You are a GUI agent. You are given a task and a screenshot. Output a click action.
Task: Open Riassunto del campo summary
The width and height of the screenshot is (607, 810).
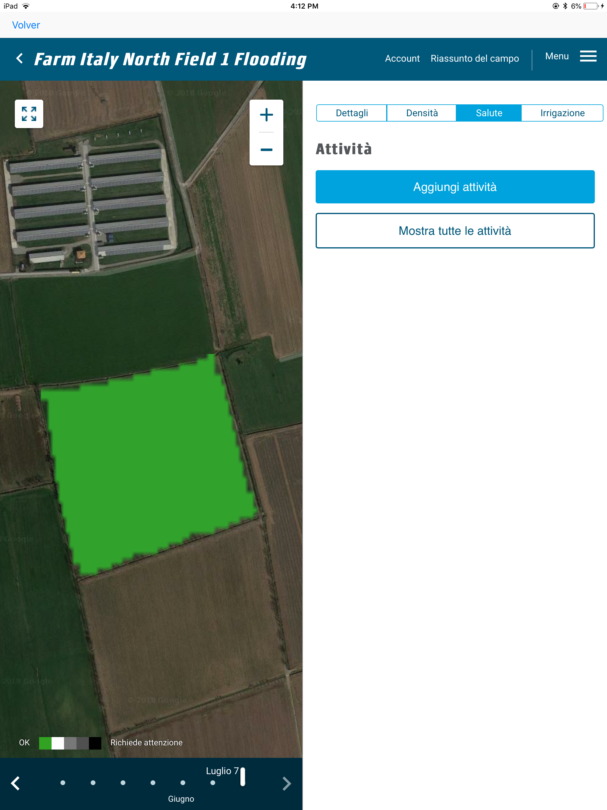pyautogui.click(x=475, y=59)
